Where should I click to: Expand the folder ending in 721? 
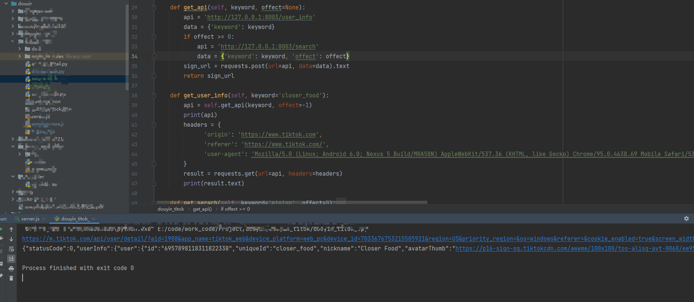(13, 139)
